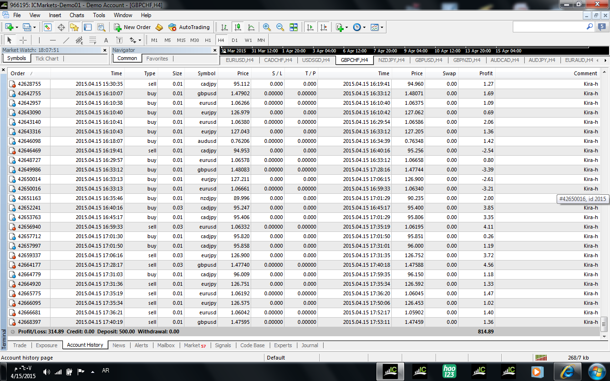
Task: Toggle the Market Watch window icon
Action: (x=48, y=27)
